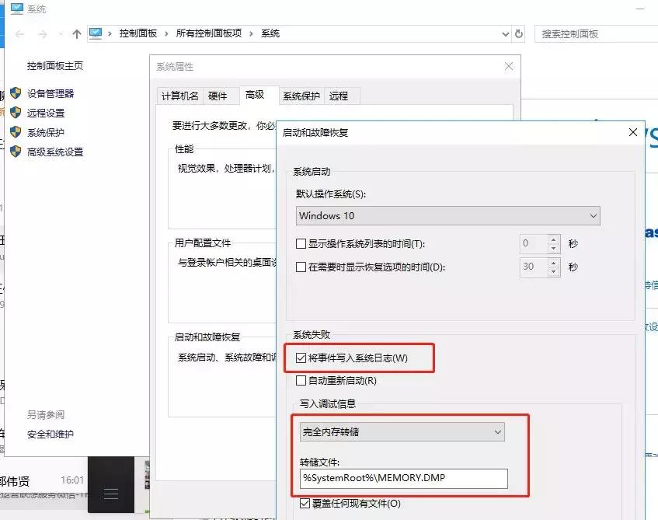Click the hamburger lines icon near the taskbar
This screenshot has width=658, height=520.
pyautogui.click(x=110, y=493)
